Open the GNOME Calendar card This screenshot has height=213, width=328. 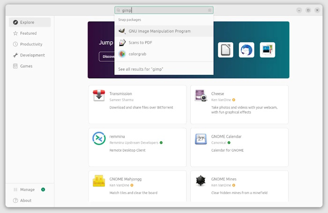click(x=239, y=147)
